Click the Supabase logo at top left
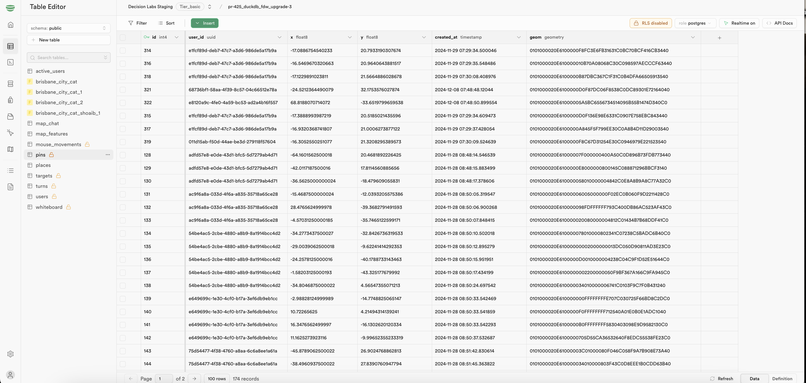This screenshot has height=383, width=806. 10,8
